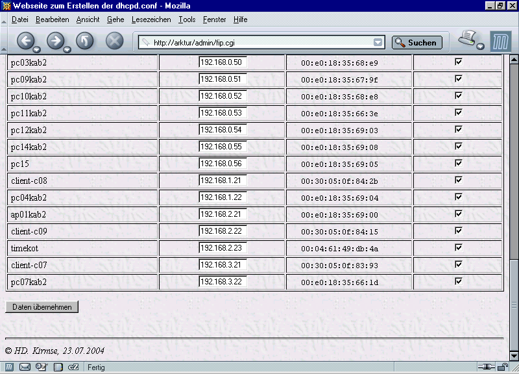Open Address Book from the status bar icon
Viewport: 519px width, 374px height.
(58, 367)
